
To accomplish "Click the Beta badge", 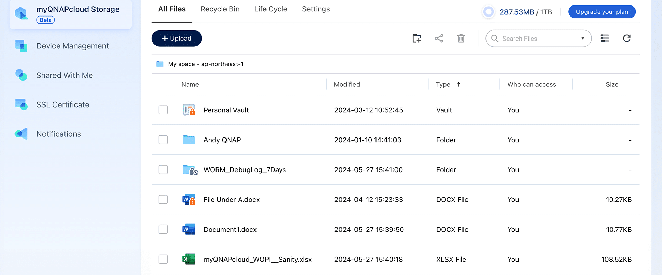I will tap(46, 20).
